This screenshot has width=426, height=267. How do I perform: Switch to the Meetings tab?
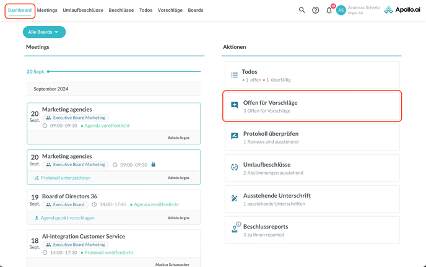click(x=47, y=11)
